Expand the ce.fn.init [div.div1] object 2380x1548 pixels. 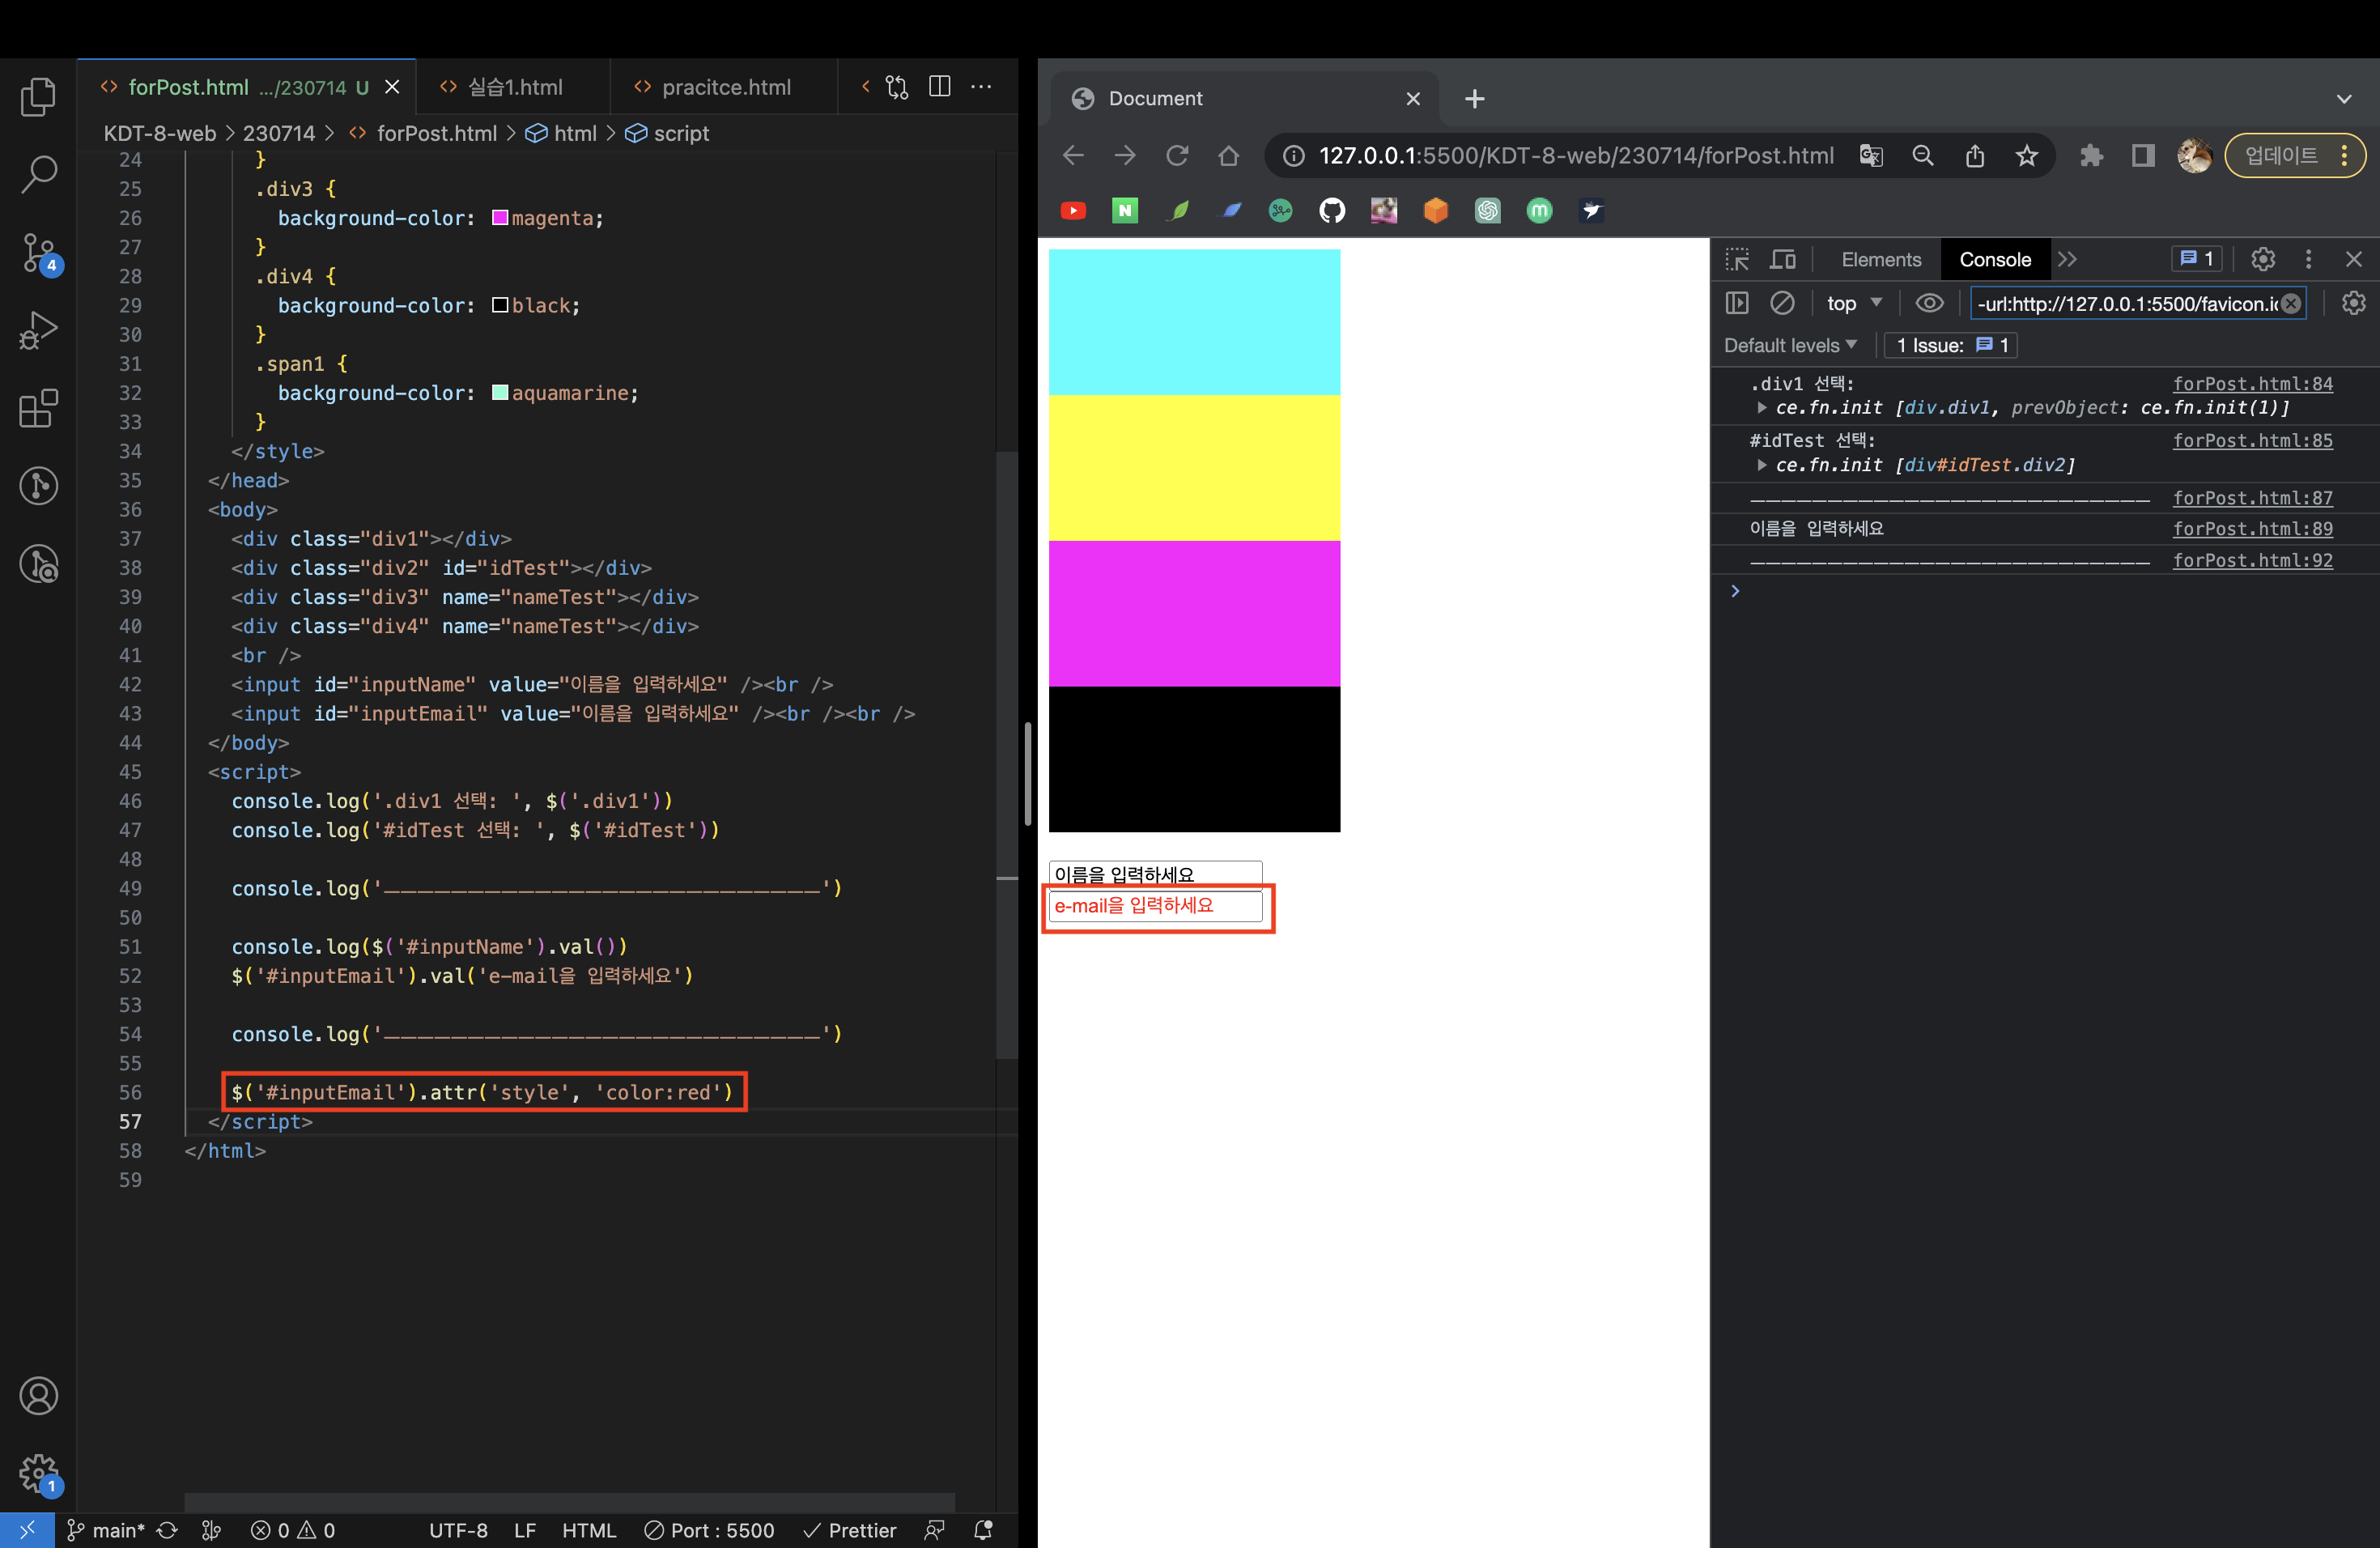pyautogui.click(x=1761, y=408)
